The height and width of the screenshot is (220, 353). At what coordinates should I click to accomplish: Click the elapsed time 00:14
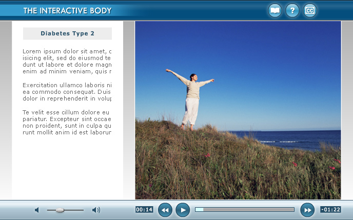[x=144, y=210]
